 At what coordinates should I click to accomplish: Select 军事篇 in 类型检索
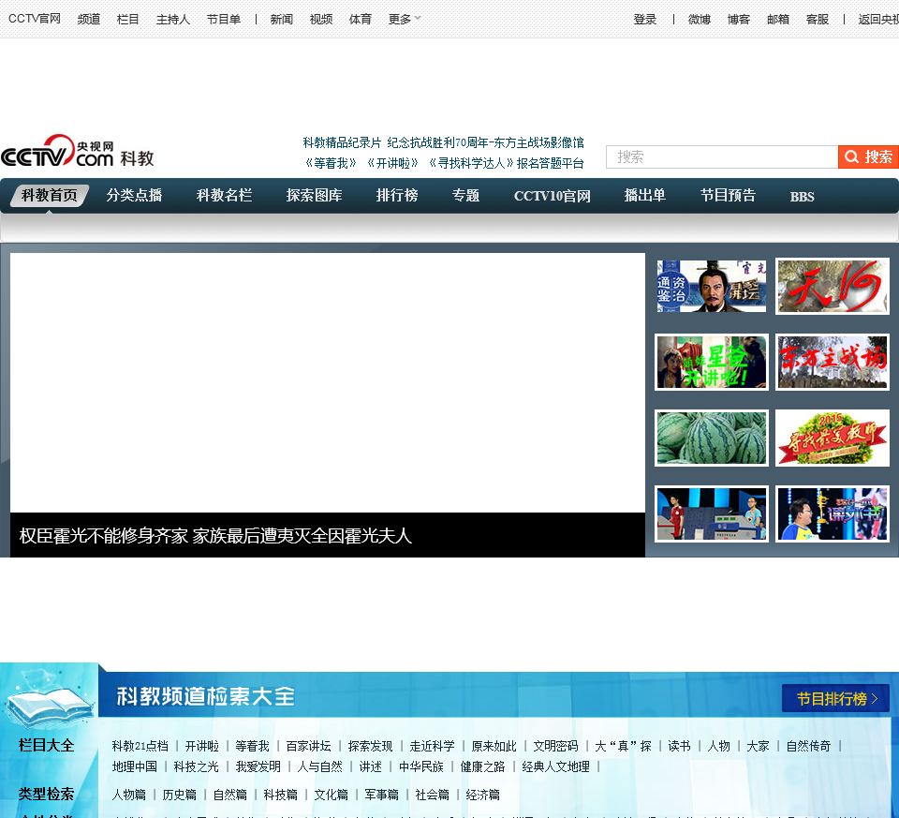pyautogui.click(x=381, y=795)
